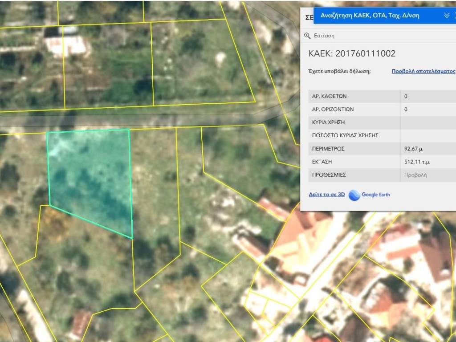This screenshot has height=342, width=456.
Task: Click the Google Earth text label
Action: [x=375, y=195]
